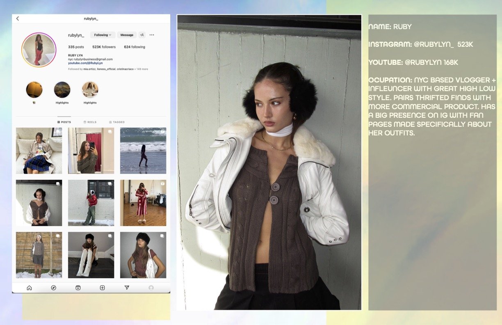This screenshot has height=325, width=502.
Task: Click mia.ortizz in followed-by line
Action: click(89, 69)
